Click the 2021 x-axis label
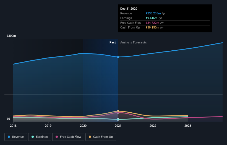Screen dimensions: 227x145 pyautogui.click(x=118, y=126)
